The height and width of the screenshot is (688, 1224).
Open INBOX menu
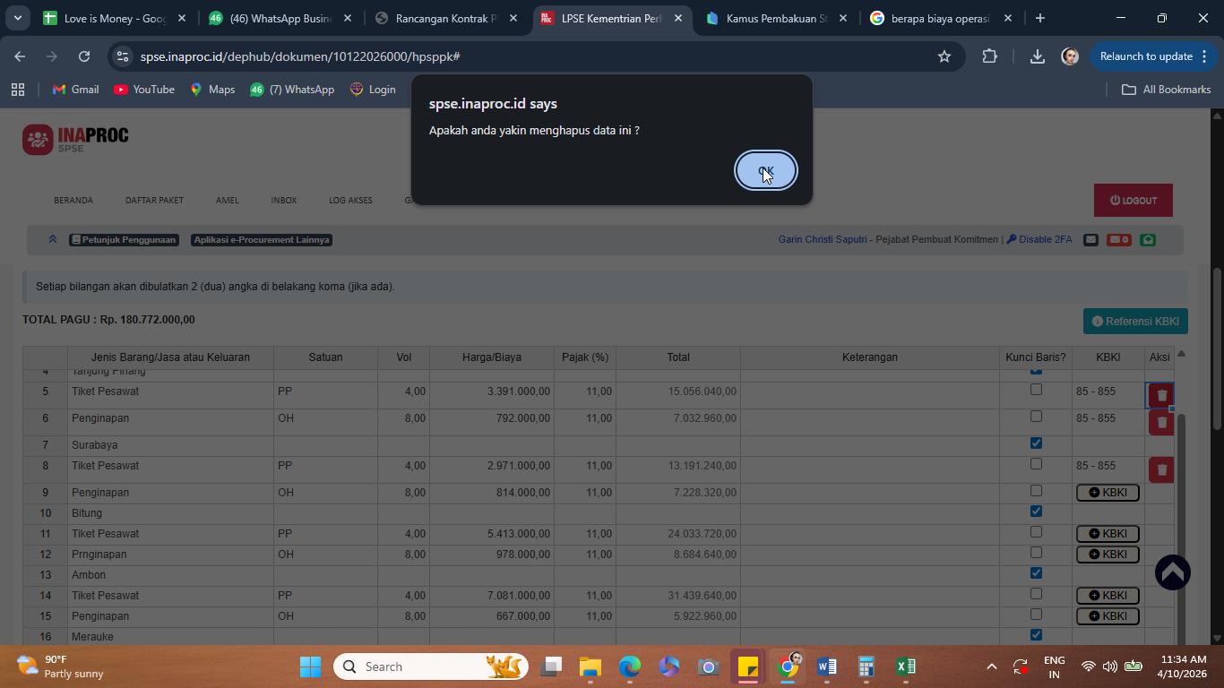click(x=284, y=200)
